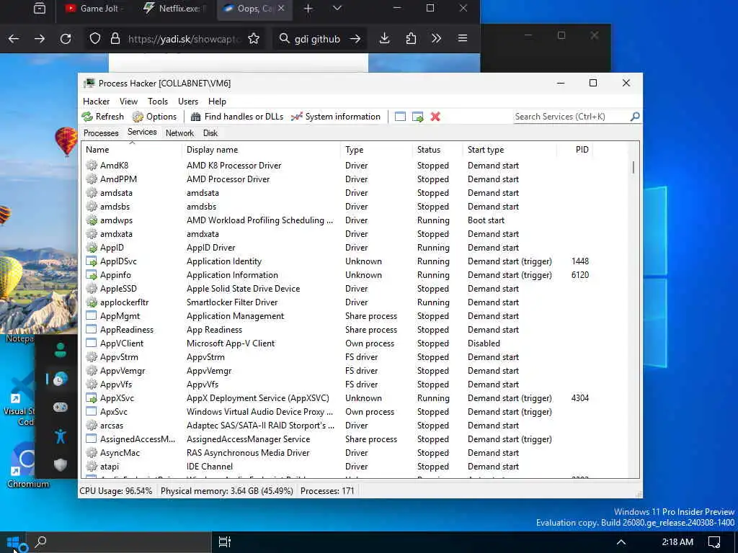Open the browser tab list dropdown
The image size is (738, 553).
[x=337, y=8]
